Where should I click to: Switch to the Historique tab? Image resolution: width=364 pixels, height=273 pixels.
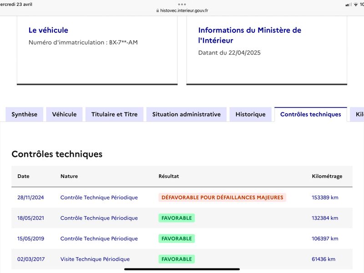[x=251, y=115]
